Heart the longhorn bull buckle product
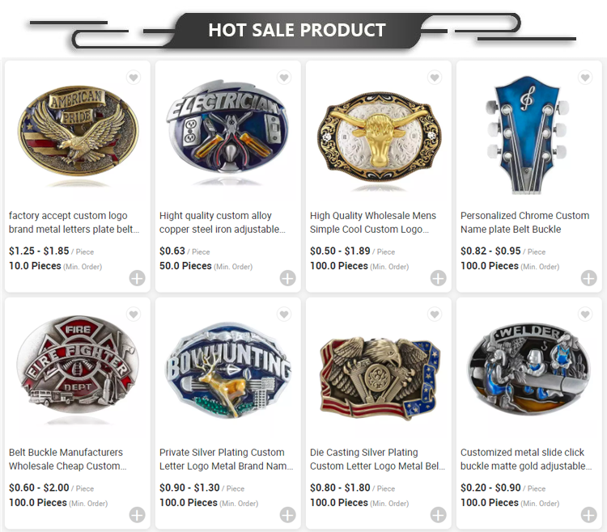The image size is (607, 532). tap(435, 78)
